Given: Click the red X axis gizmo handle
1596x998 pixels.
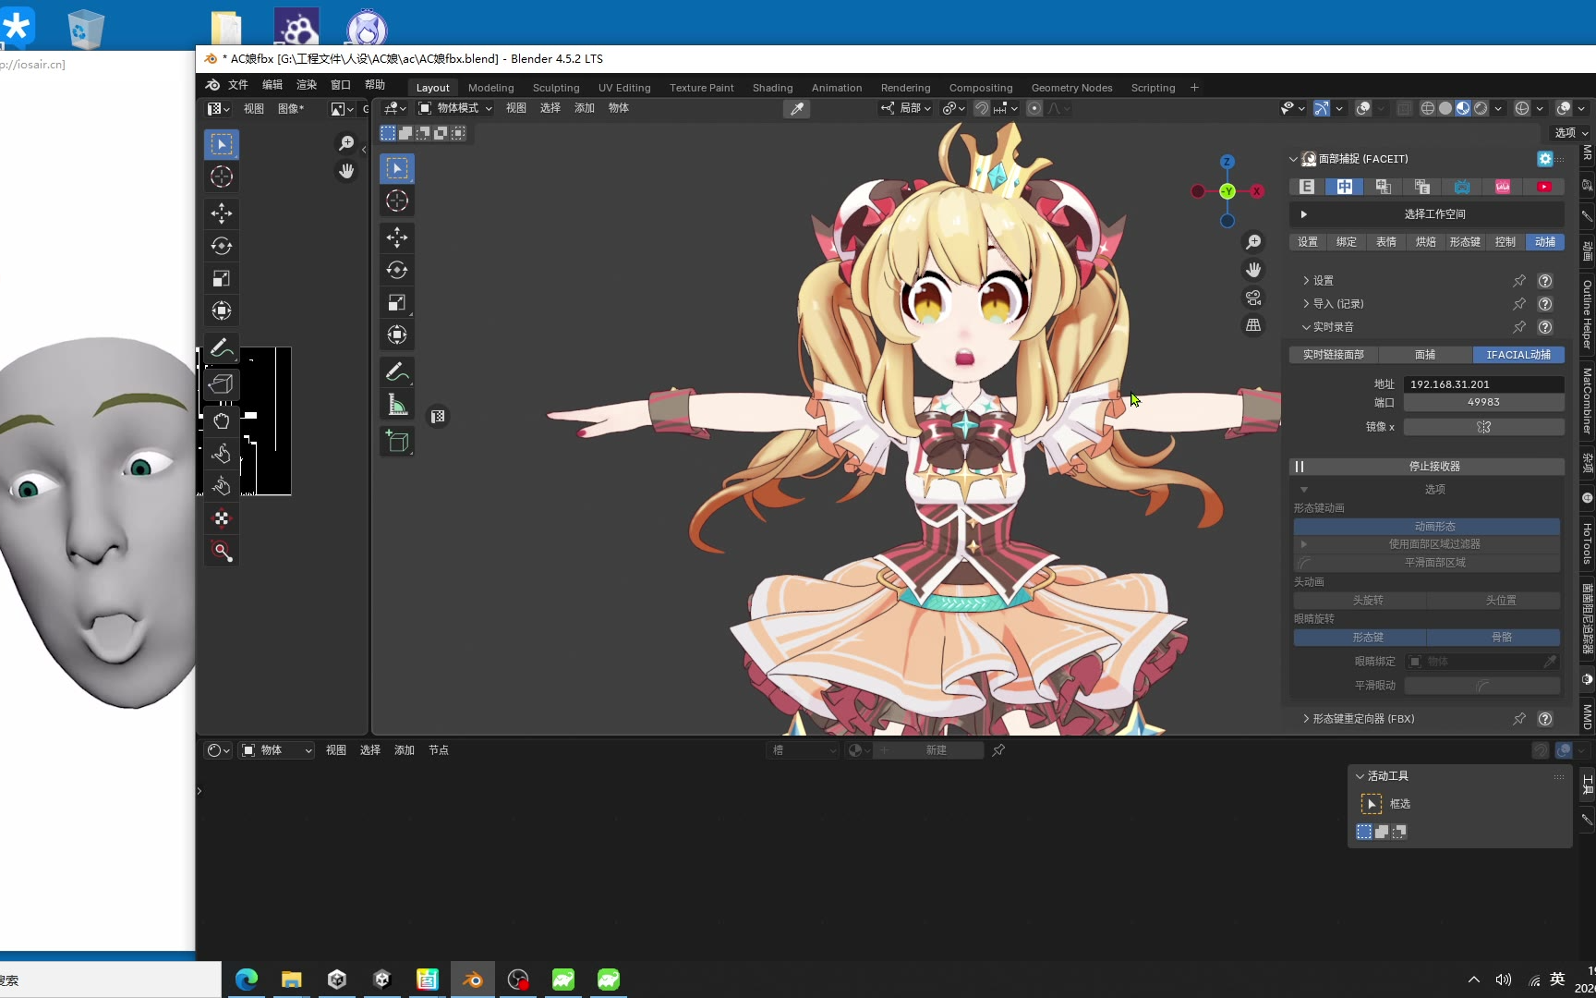Looking at the screenshot, I should (x=1257, y=191).
